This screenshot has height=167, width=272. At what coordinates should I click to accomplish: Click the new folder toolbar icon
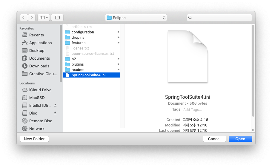click(57, 18)
